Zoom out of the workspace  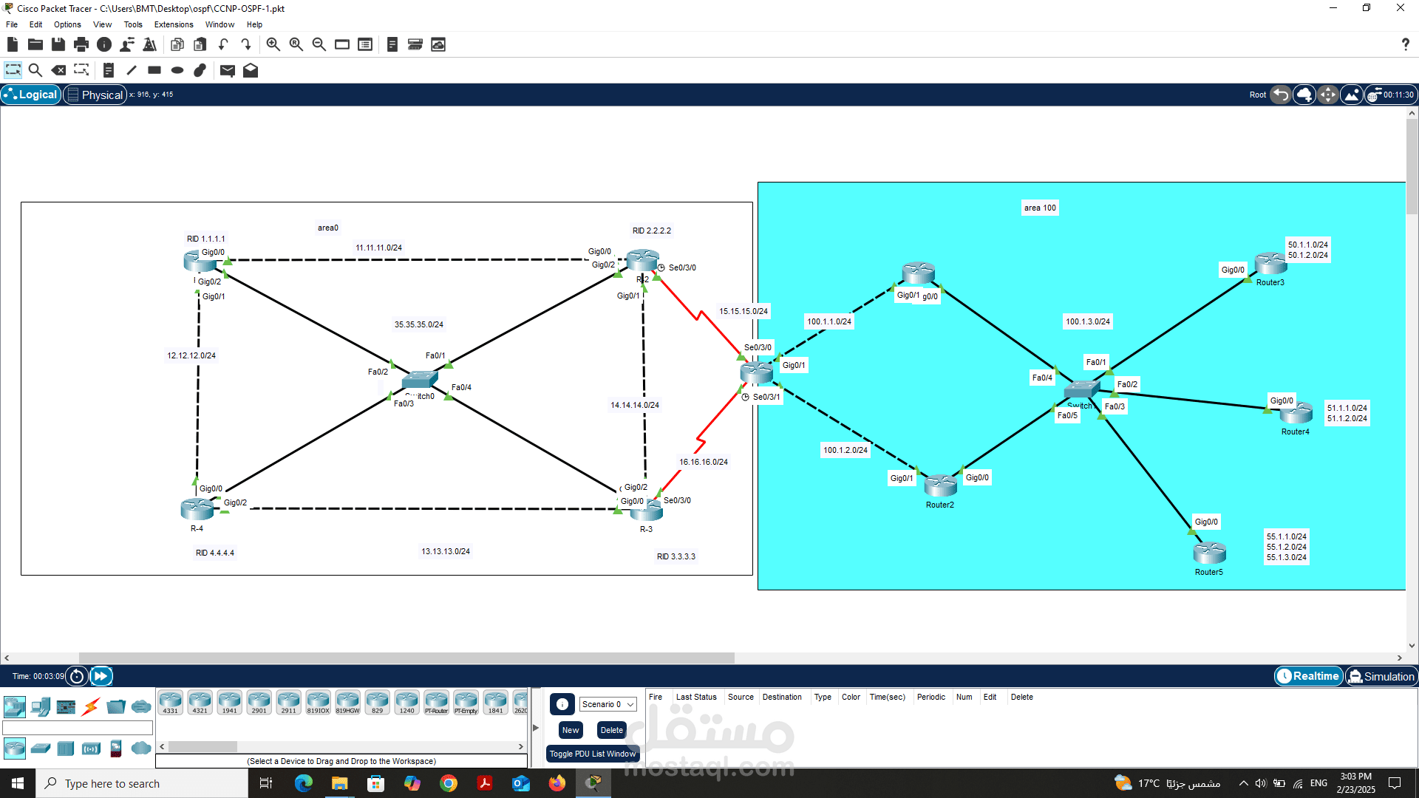point(319,44)
